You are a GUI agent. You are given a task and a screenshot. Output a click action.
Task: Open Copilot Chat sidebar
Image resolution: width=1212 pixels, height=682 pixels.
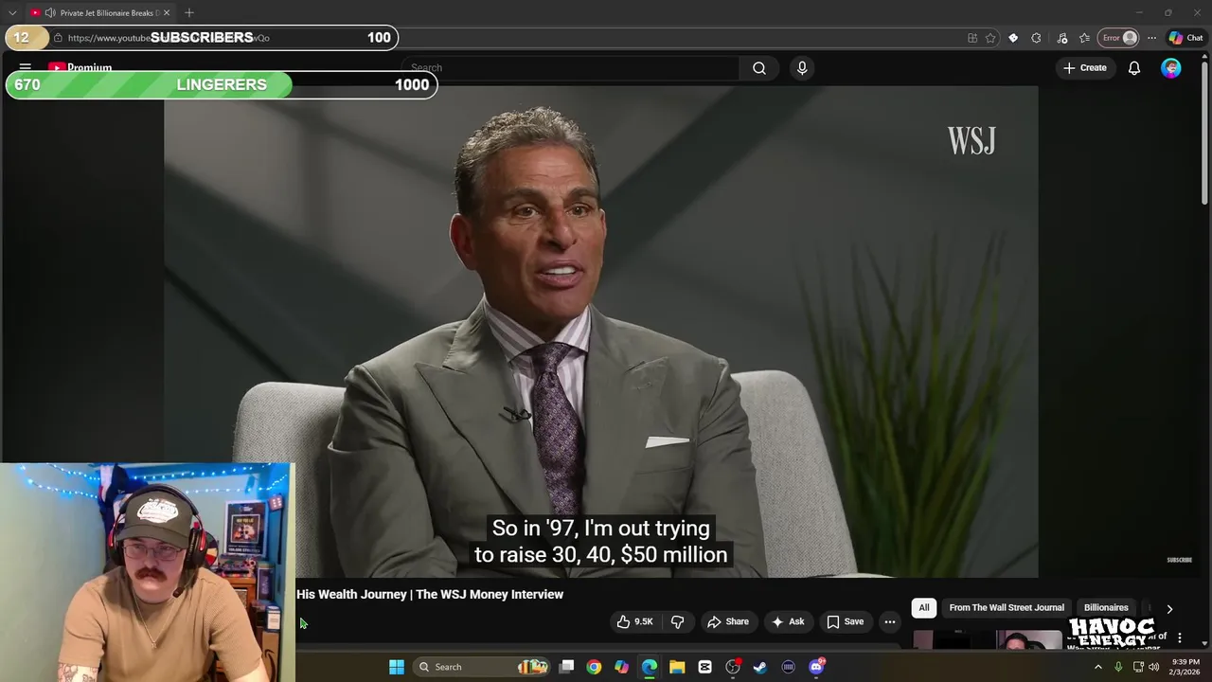click(x=1185, y=38)
